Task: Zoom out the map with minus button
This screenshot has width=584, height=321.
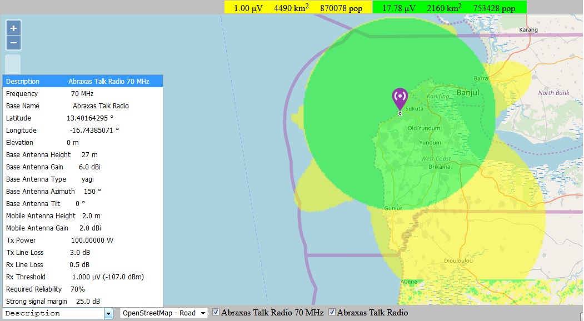Action: tap(14, 43)
